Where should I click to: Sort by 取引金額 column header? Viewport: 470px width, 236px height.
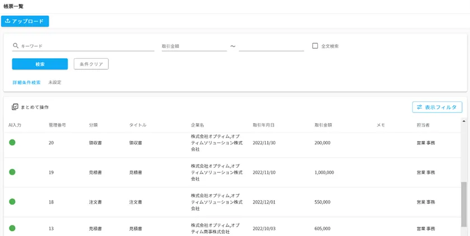coord(323,125)
